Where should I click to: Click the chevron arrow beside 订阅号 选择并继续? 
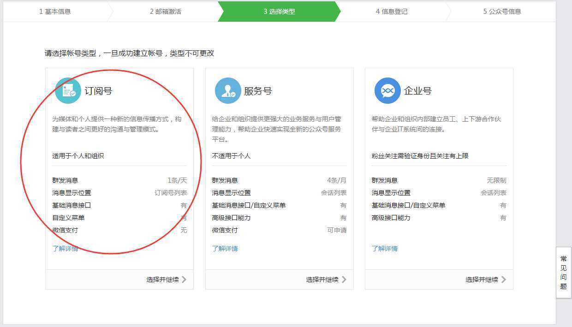pyautogui.click(x=185, y=279)
